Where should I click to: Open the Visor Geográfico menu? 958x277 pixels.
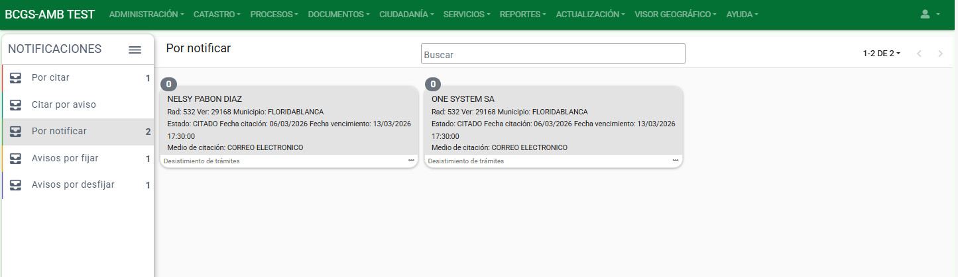tap(675, 14)
